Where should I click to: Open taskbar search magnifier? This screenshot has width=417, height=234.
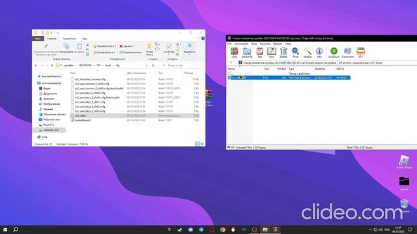pyautogui.click(x=16, y=229)
